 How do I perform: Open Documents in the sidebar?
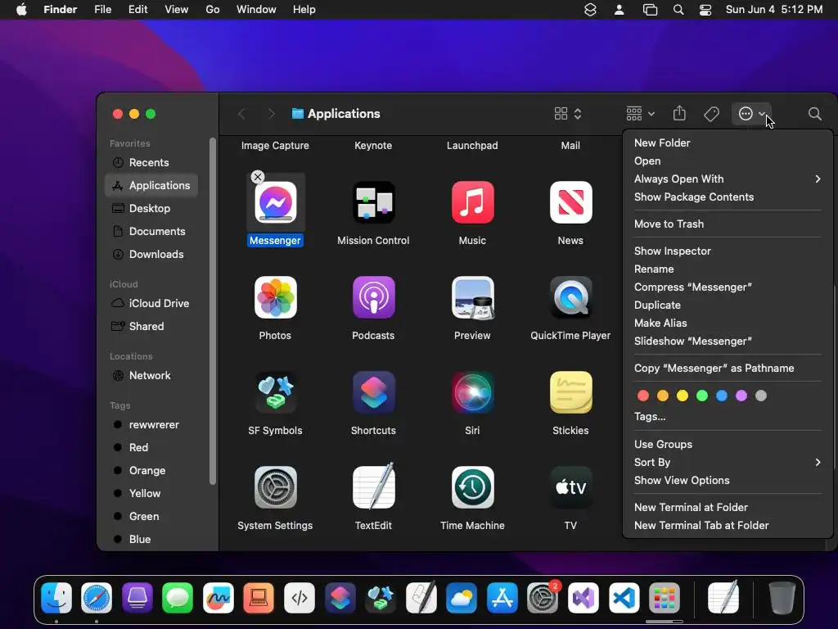151,232
